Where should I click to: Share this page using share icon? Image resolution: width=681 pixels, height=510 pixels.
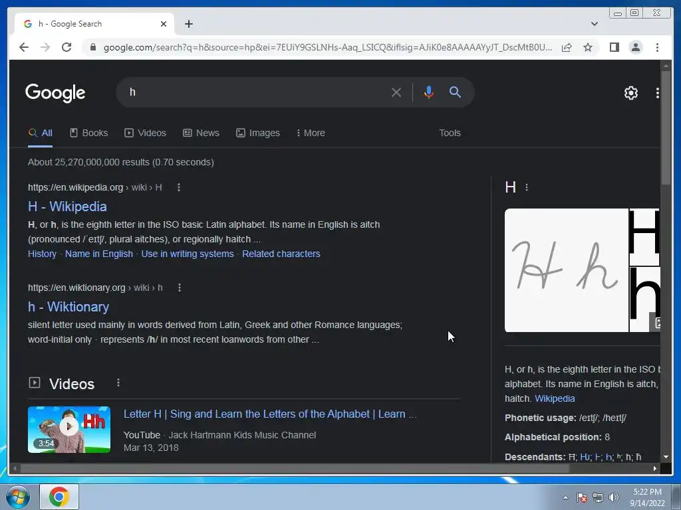click(x=567, y=47)
